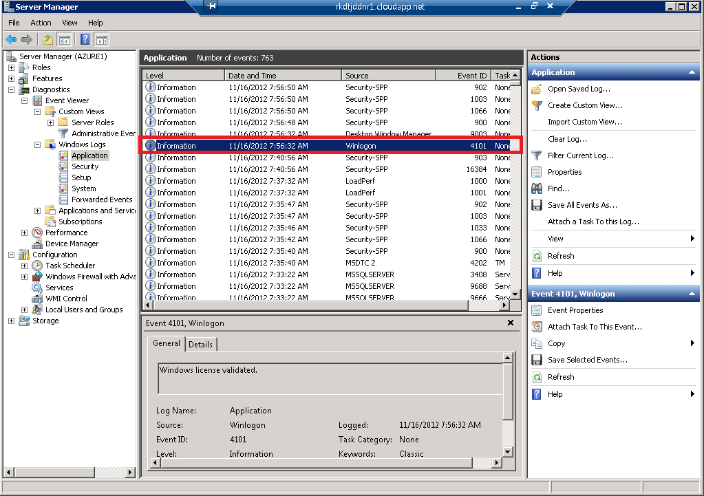Click the event list horizontal scrollbar right arrow
Image resolution: width=704 pixels, height=496 pixels.
coord(504,305)
